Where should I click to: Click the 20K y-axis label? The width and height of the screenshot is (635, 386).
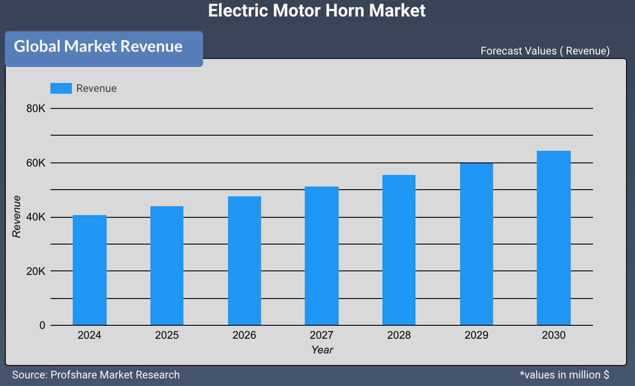[x=36, y=271]
